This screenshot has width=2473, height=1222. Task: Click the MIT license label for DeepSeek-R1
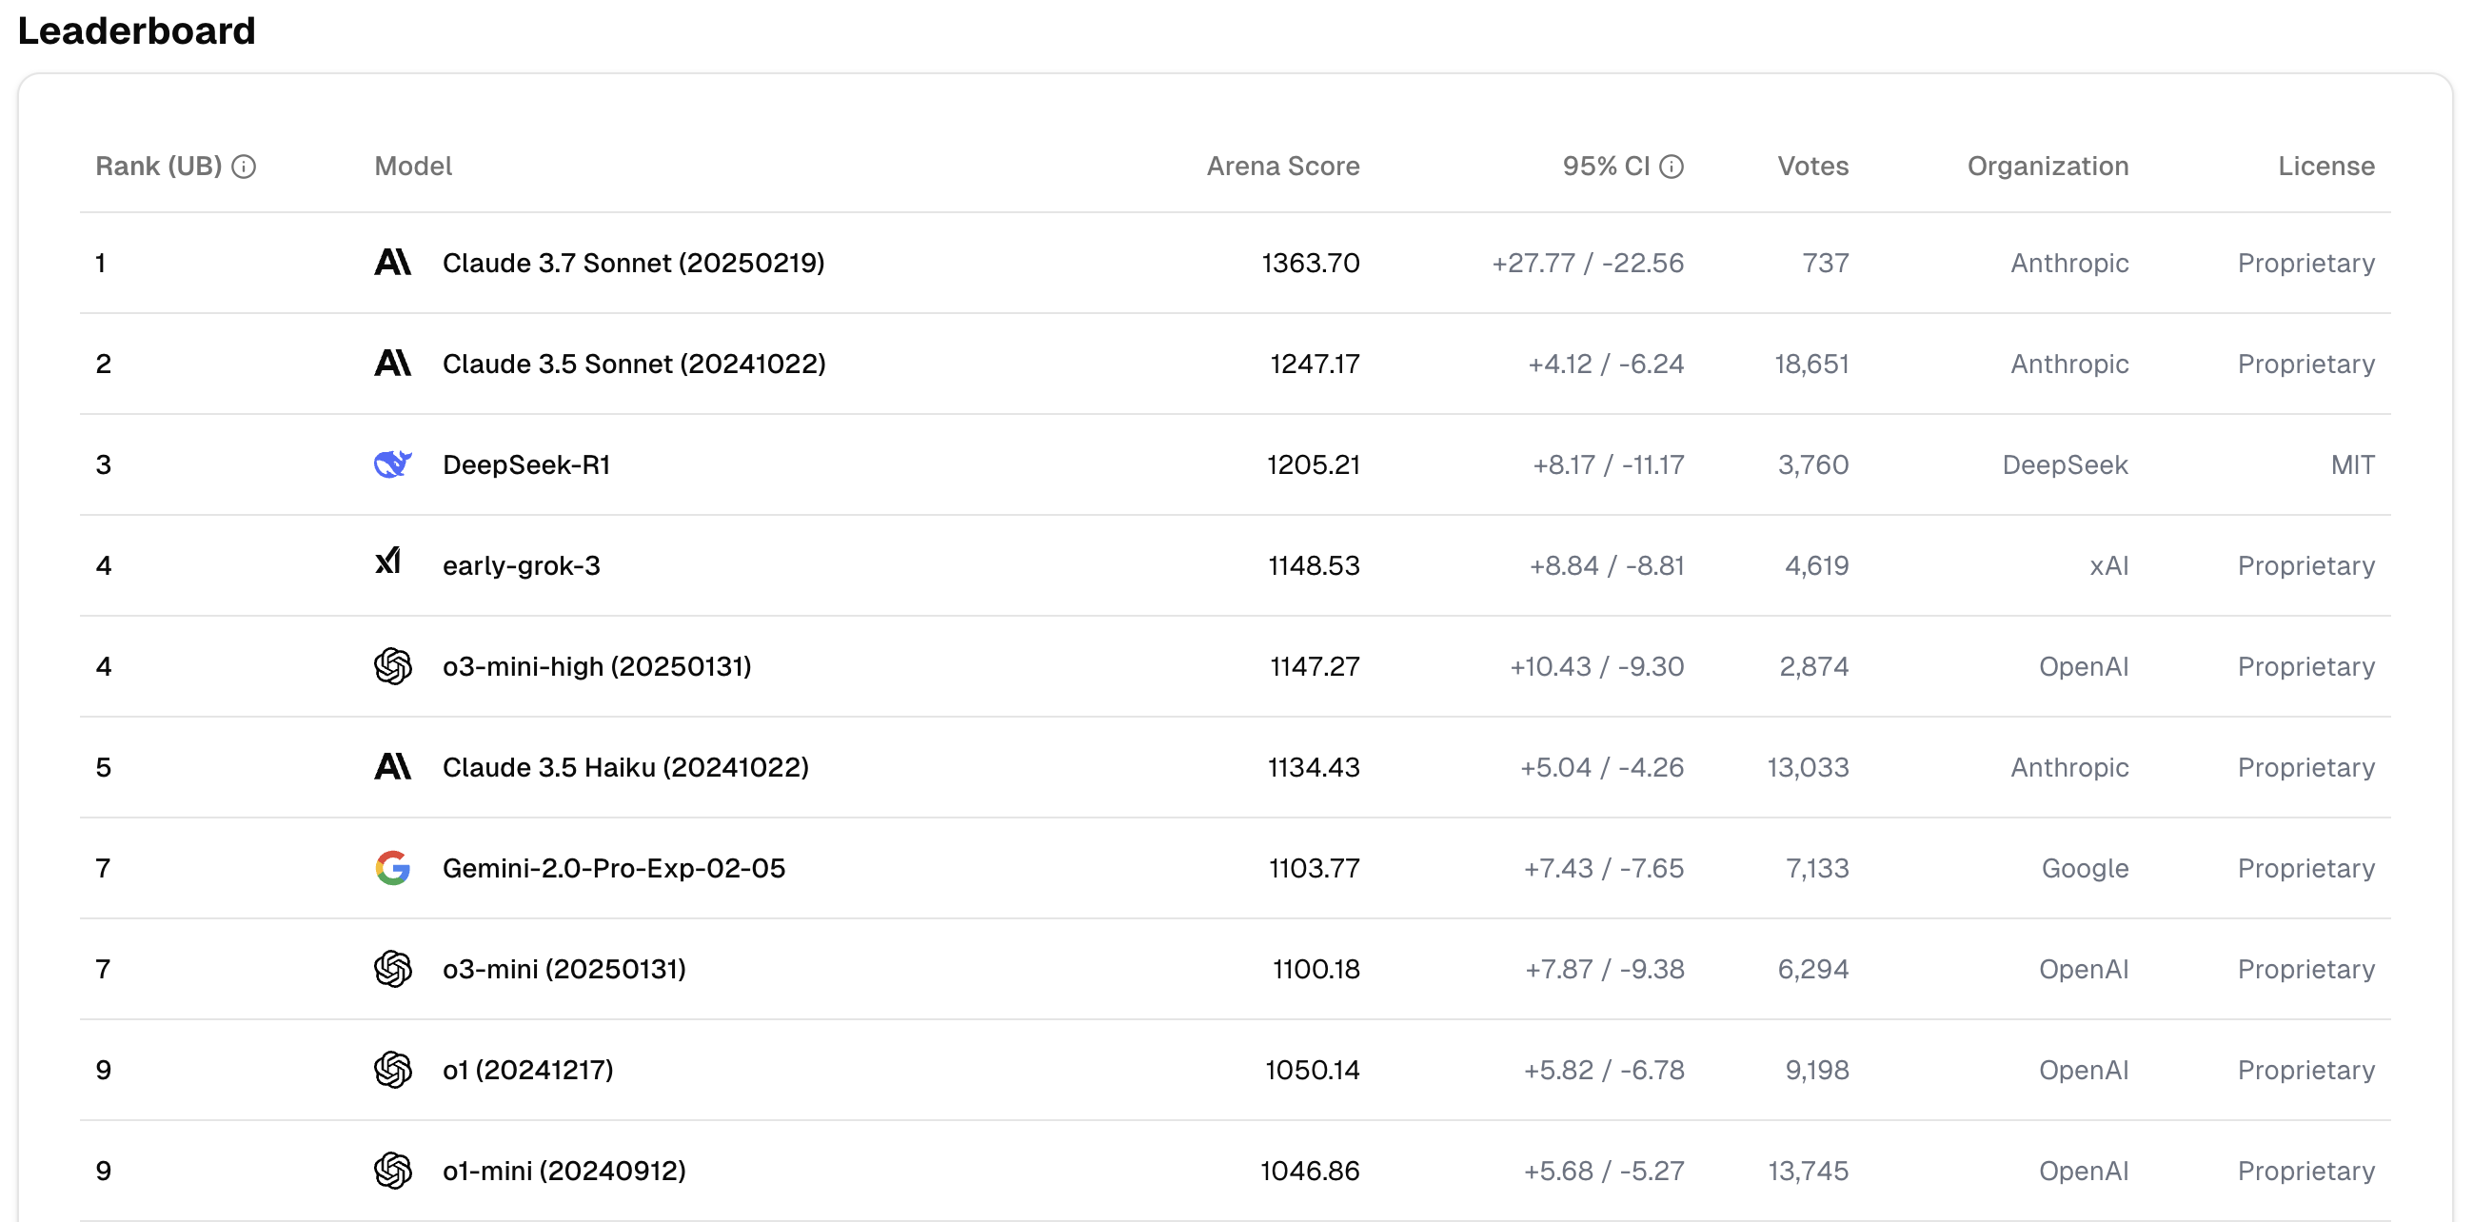pyautogui.click(x=2351, y=463)
